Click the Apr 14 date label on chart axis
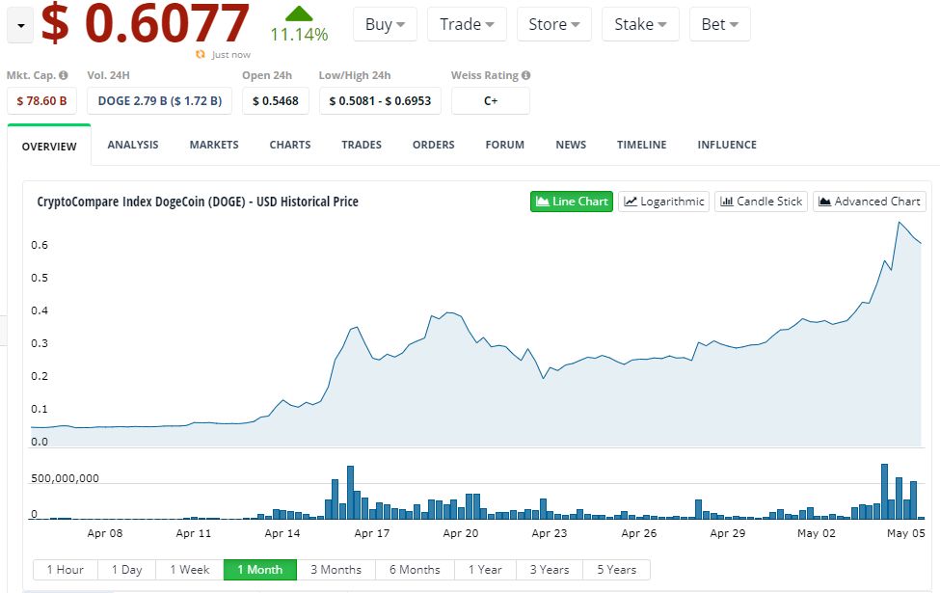 (282, 533)
